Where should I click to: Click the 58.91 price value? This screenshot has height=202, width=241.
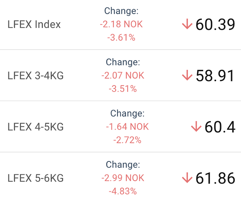point(215,76)
